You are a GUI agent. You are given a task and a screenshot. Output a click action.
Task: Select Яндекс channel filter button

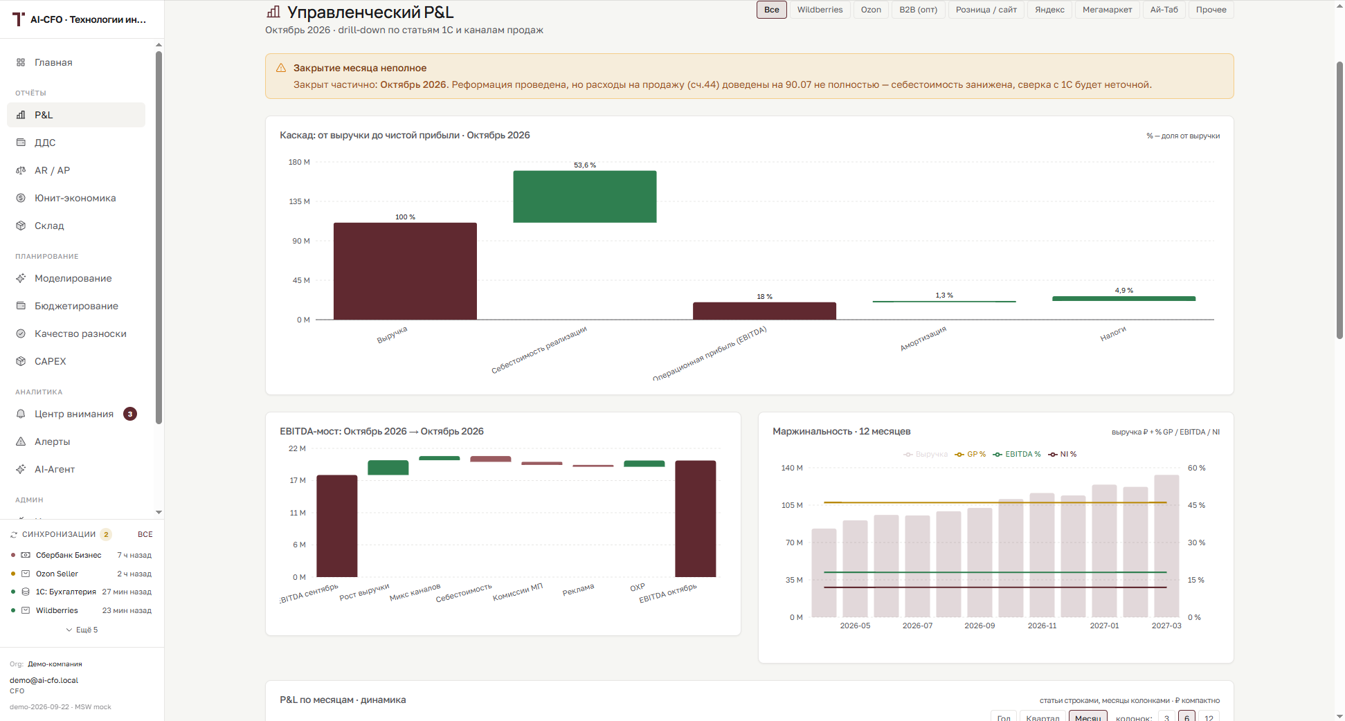coord(1049,10)
